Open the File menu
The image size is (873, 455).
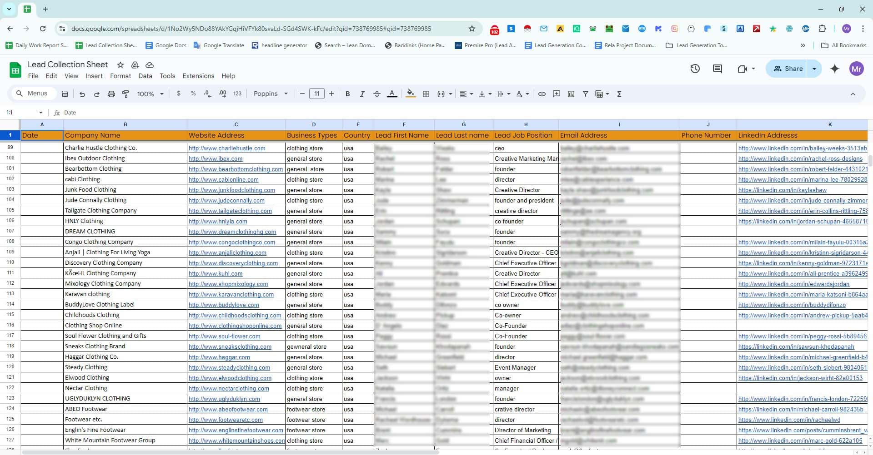point(33,76)
